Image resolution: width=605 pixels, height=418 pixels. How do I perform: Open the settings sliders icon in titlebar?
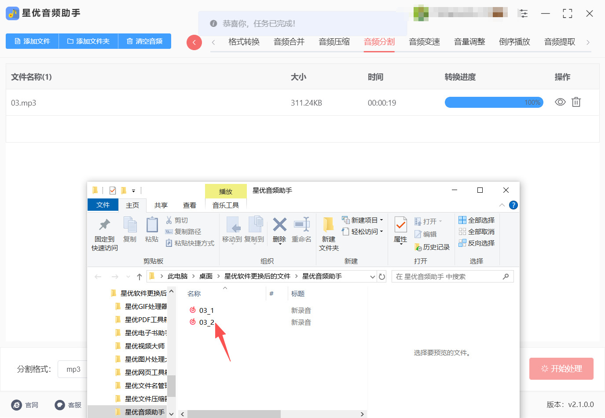pyautogui.click(x=524, y=14)
